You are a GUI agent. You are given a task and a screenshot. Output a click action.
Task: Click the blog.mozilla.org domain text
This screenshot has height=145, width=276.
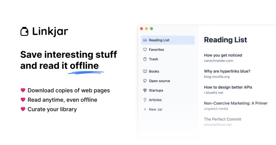coord(217,77)
